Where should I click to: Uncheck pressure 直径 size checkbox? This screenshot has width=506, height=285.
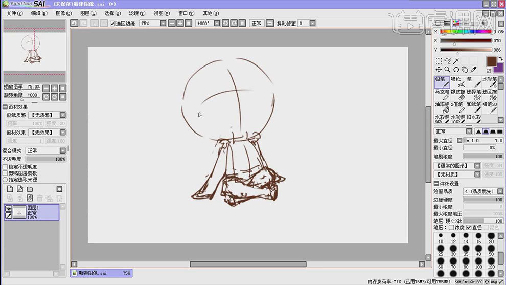tap(469, 228)
